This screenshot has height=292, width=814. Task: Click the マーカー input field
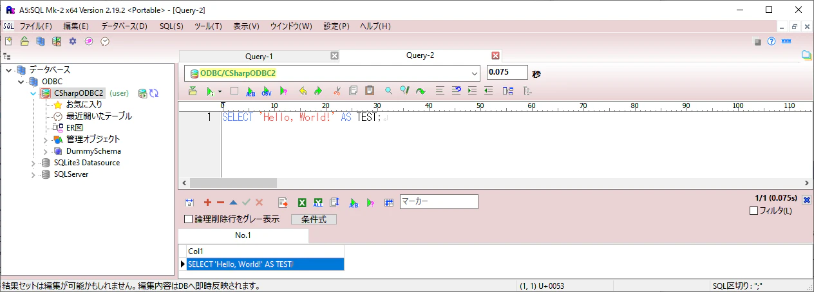[439, 201]
